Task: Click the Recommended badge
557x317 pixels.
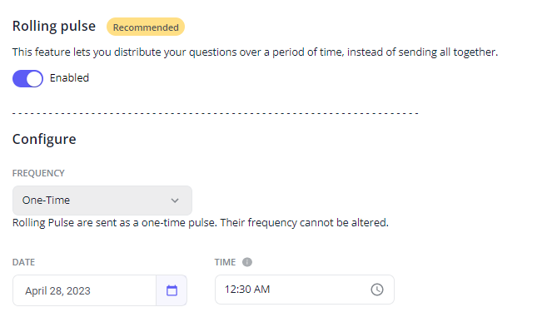Action: pos(146,27)
